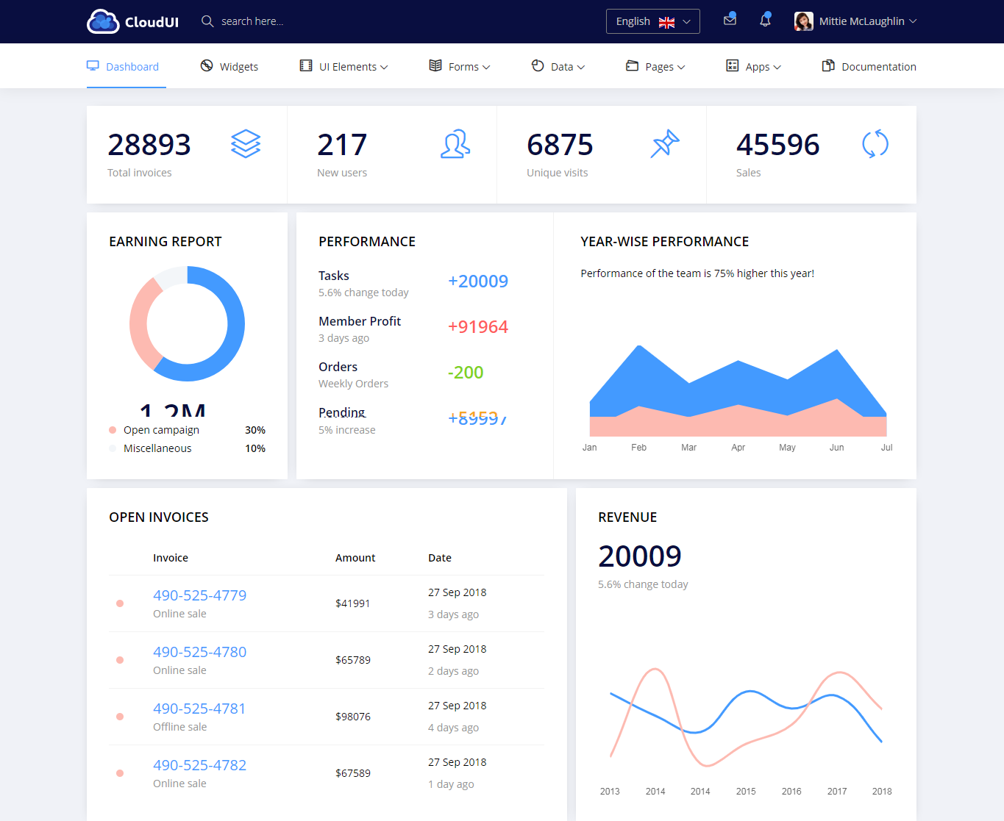Click the 45596 Sales number
Image resolution: width=1004 pixels, height=821 pixels.
778,145
